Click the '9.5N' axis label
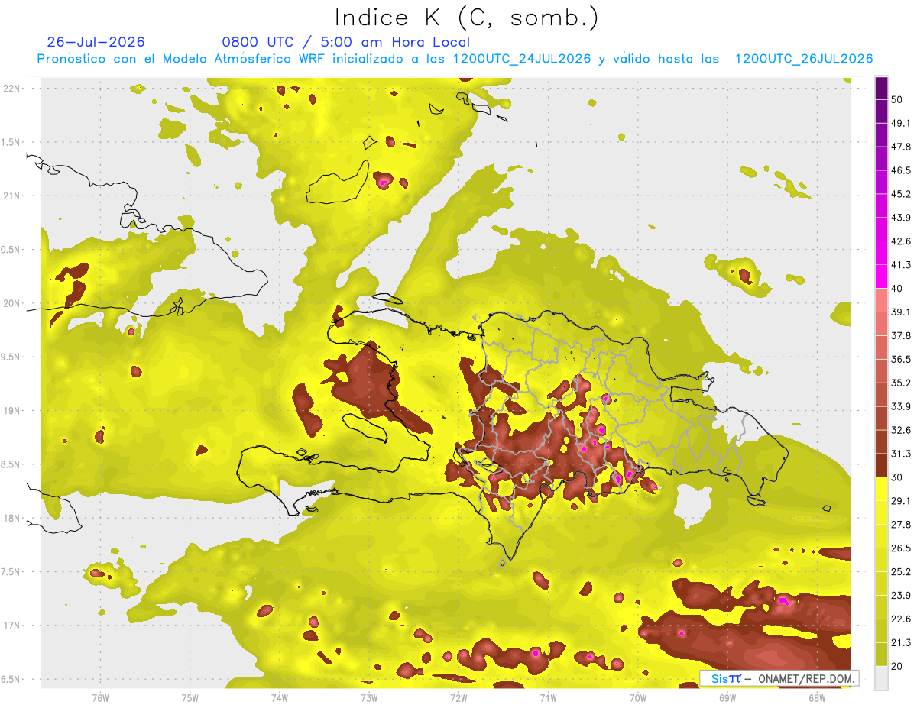Image resolution: width=917 pixels, height=708 pixels. [11, 357]
